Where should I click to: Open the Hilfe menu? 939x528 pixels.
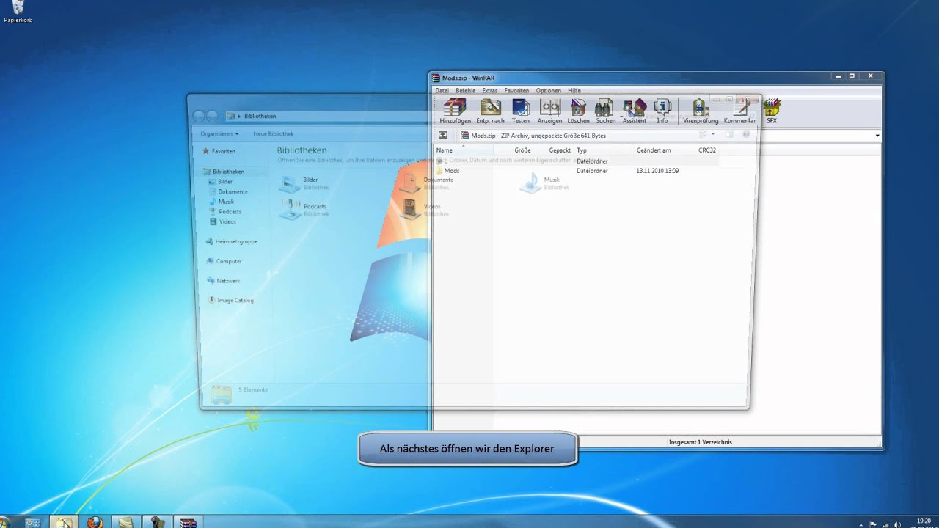pyautogui.click(x=574, y=91)
